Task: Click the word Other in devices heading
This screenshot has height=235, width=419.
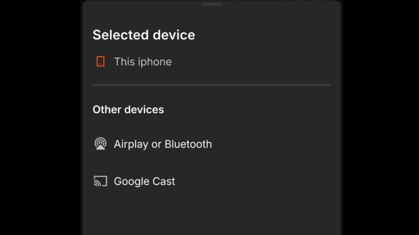Action: pos(107,110)
